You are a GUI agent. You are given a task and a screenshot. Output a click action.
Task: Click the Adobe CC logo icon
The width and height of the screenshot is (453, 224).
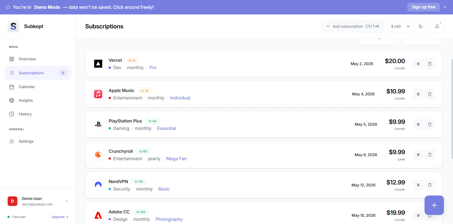pyautogui.click(x=98, y=215)
